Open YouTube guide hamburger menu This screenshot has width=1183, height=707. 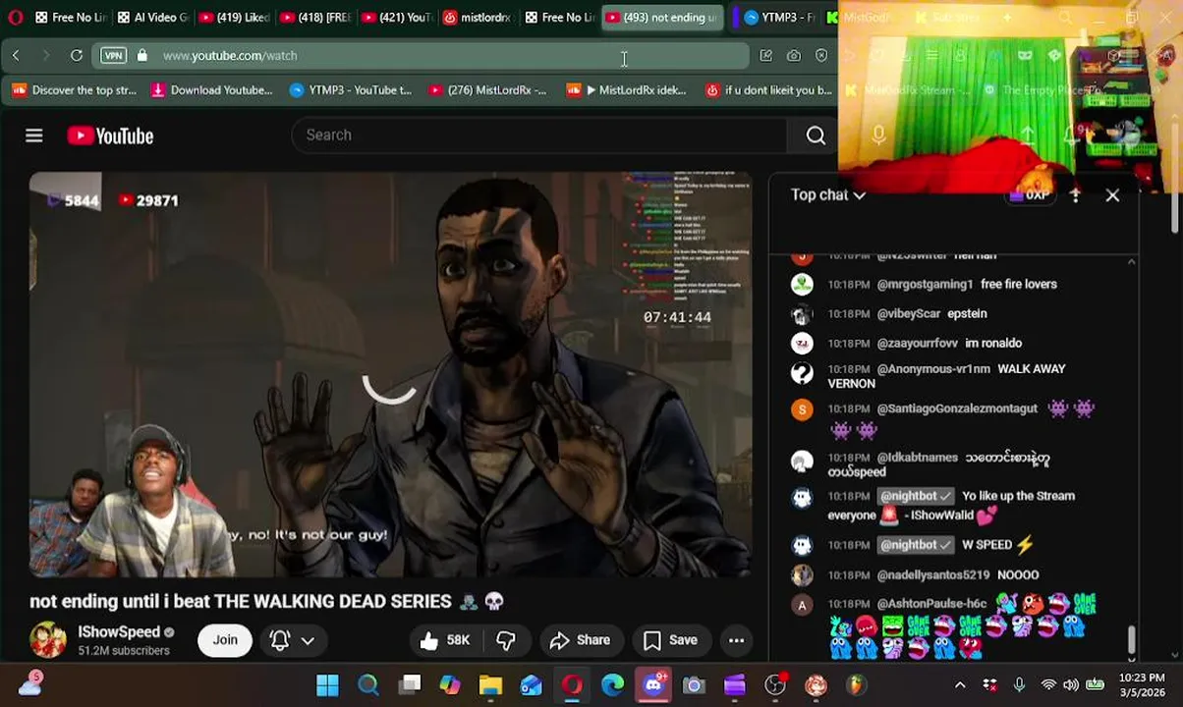tap(34, 136)
